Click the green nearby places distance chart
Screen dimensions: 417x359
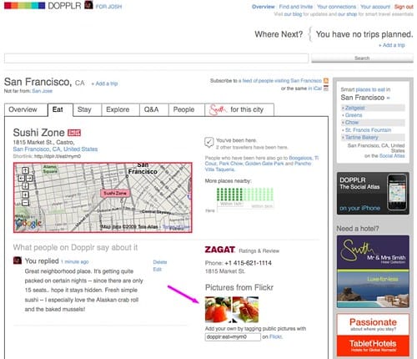245,195
